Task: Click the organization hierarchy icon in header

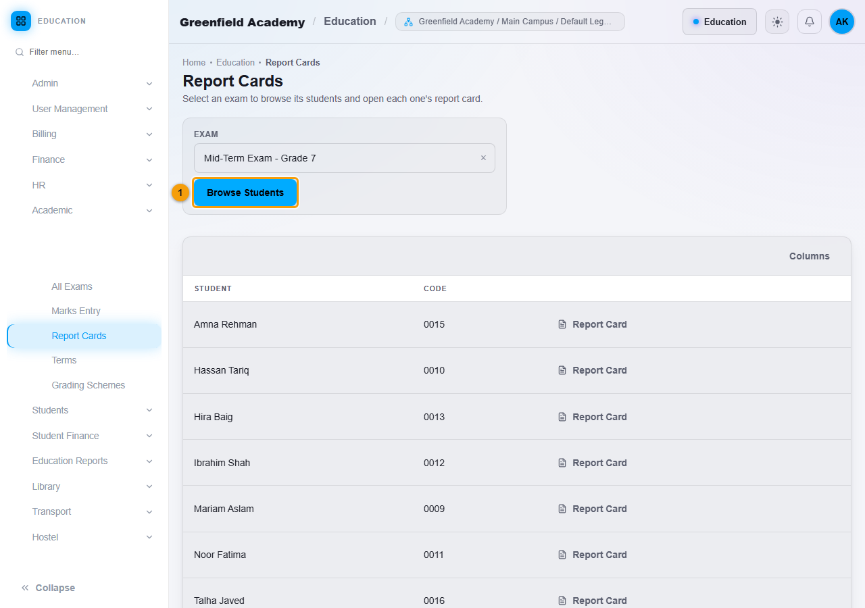Action: click(x=408, y=22)
